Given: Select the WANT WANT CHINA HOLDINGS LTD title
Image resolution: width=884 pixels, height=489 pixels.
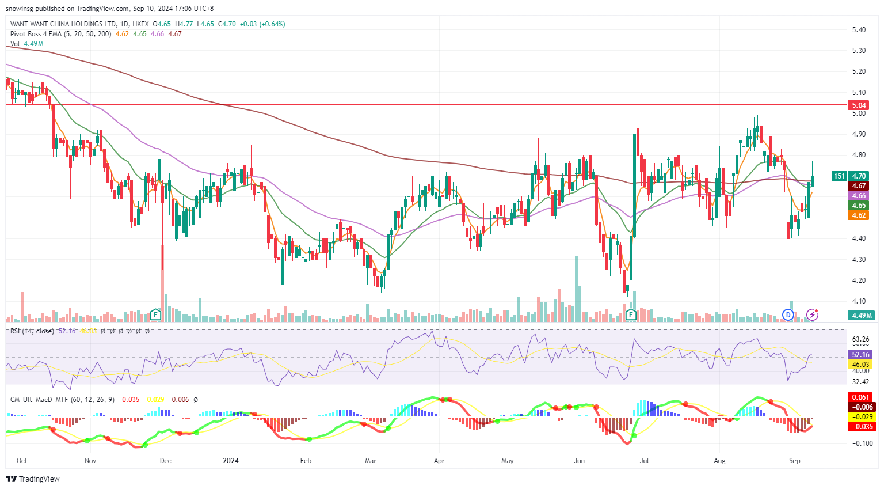Looking at the screenshot, I should click(63, 24).
